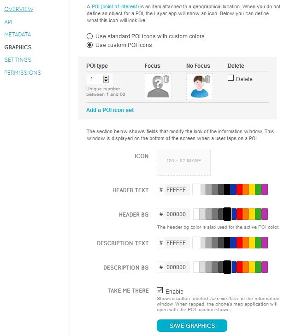Select 'Use standard POI icons with custom colors'
Image resolution: width=284 pixels, height=336 pixels.
[89, 36]
